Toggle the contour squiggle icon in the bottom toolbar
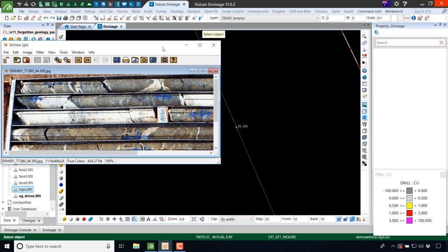 pyautogui.click(x=161, y=219)
